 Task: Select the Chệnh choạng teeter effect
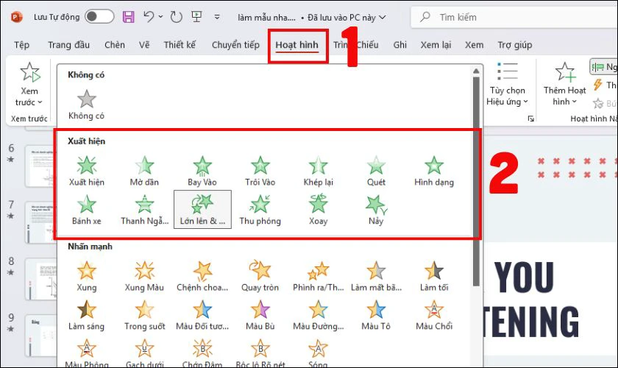point(202,276)
